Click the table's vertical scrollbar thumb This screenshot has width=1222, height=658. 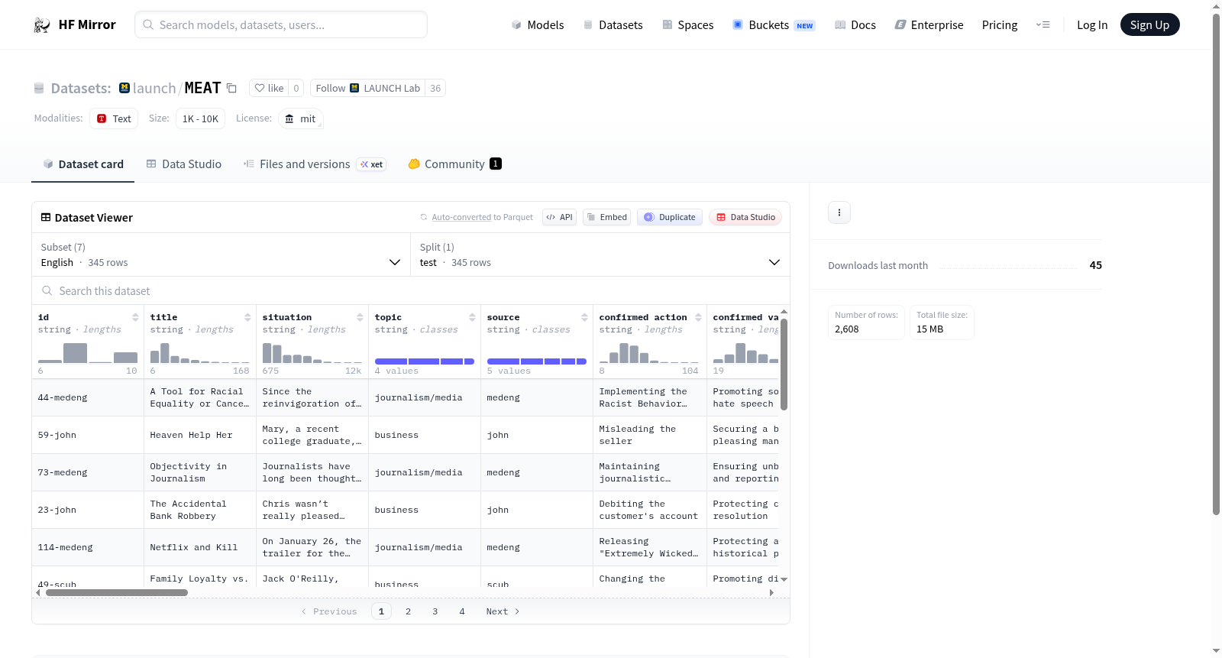(x=784, y=365)
